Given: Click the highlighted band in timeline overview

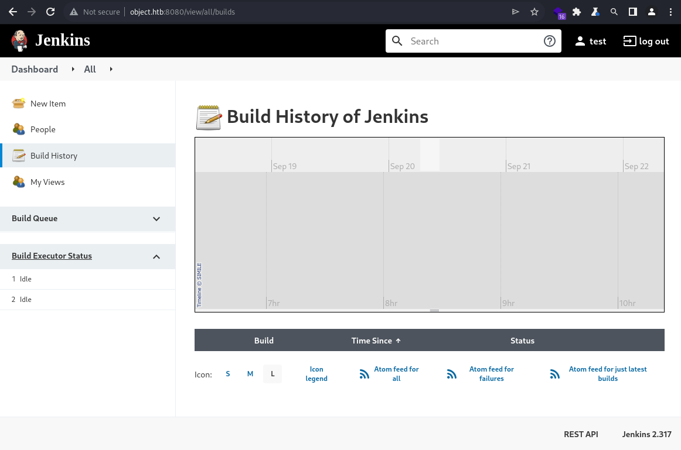Looking at the screenshot, I should click(x=430, y=154).
